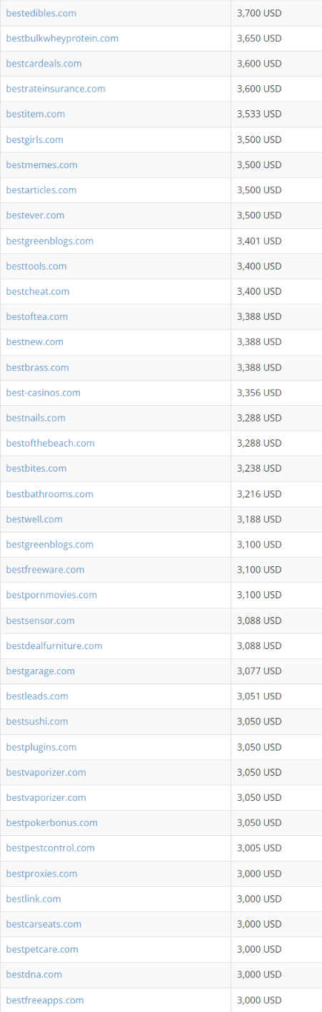Click the bestoftea.com link
This screenshot has height=1012, width=322.
click(37, 316)
